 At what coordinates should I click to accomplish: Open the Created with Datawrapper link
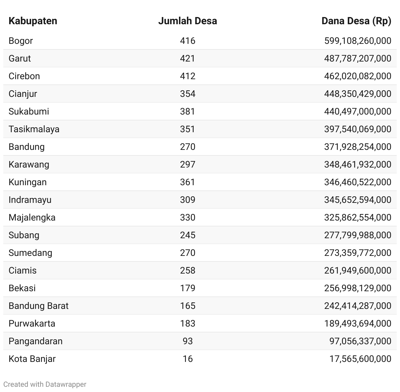pos(45,384)
